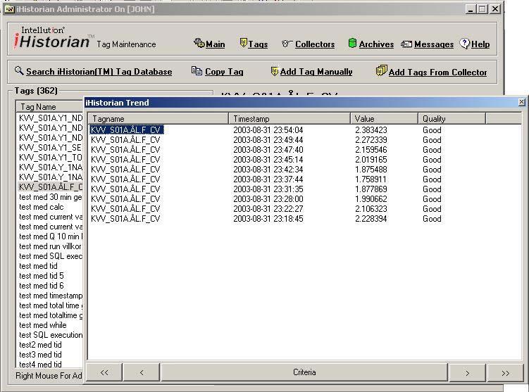Select tag 'test med tid 6'

[x=41, y=286]
